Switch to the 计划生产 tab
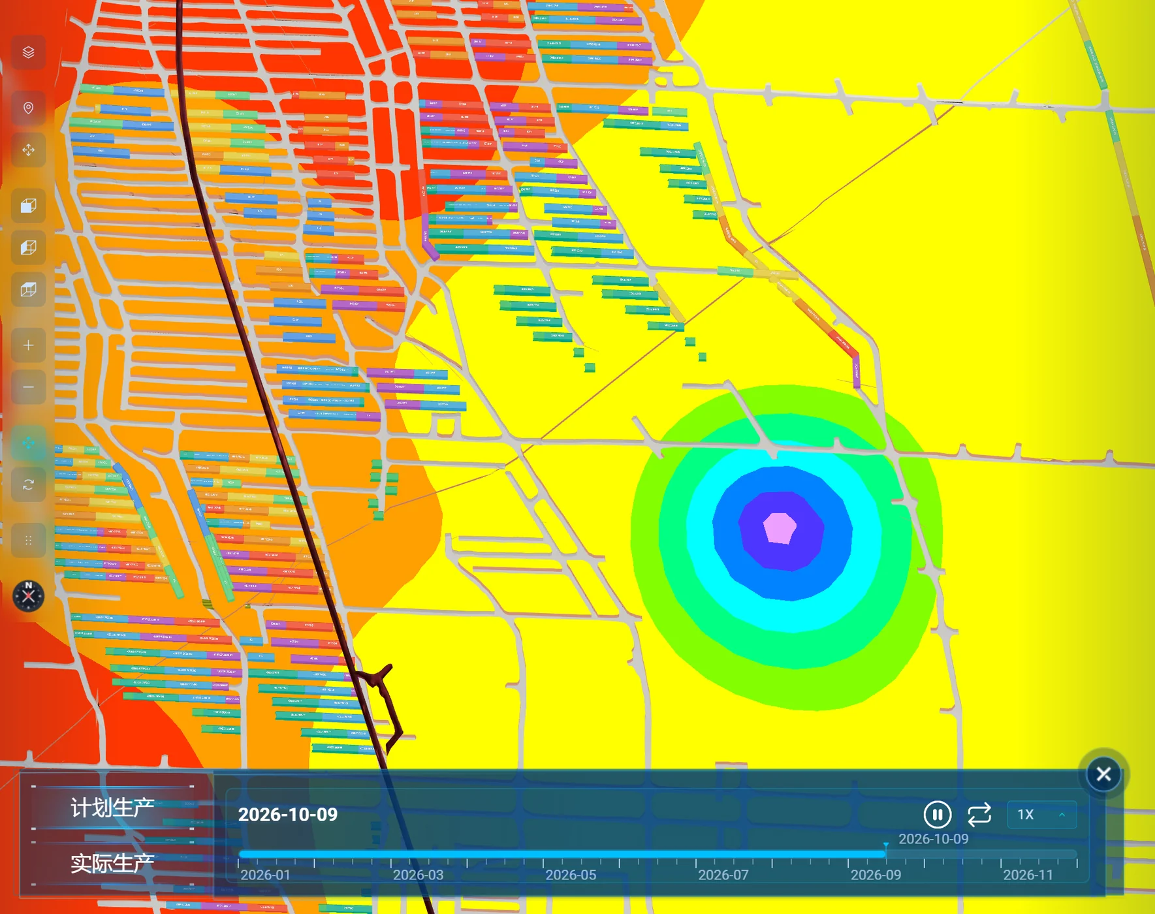 pos(112,808)
